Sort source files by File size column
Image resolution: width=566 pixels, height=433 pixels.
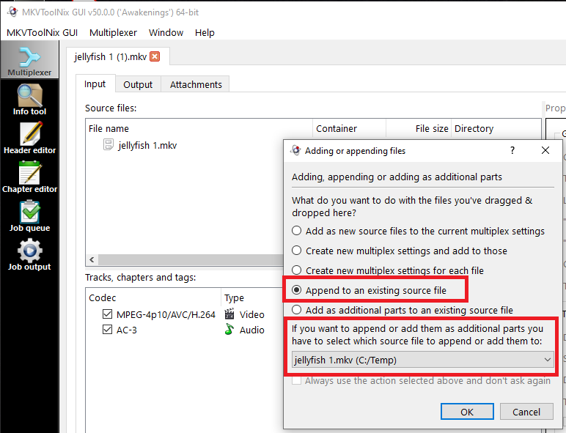pos(419,128)
